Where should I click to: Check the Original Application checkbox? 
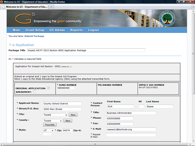point(48,88)
